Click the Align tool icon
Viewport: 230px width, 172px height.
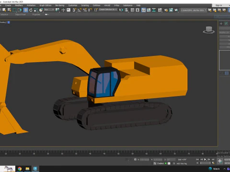[x=126, y=10]
